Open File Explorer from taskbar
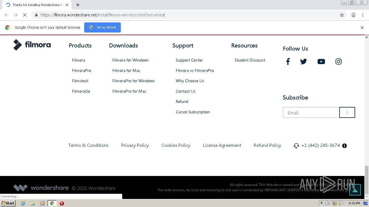The image size is (369, 207). point(33,203)
